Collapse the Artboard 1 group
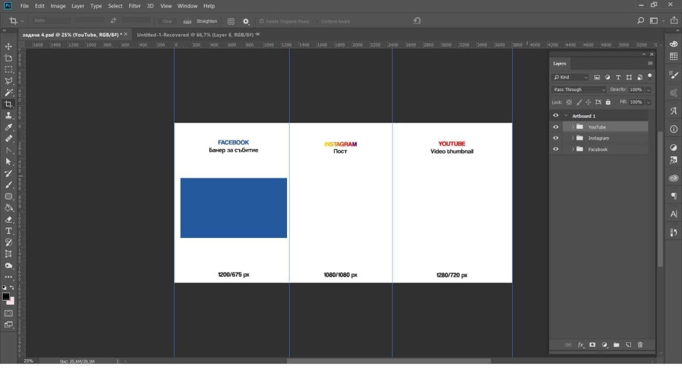Viewport: 682px width, 383px height. click(566, 116)
